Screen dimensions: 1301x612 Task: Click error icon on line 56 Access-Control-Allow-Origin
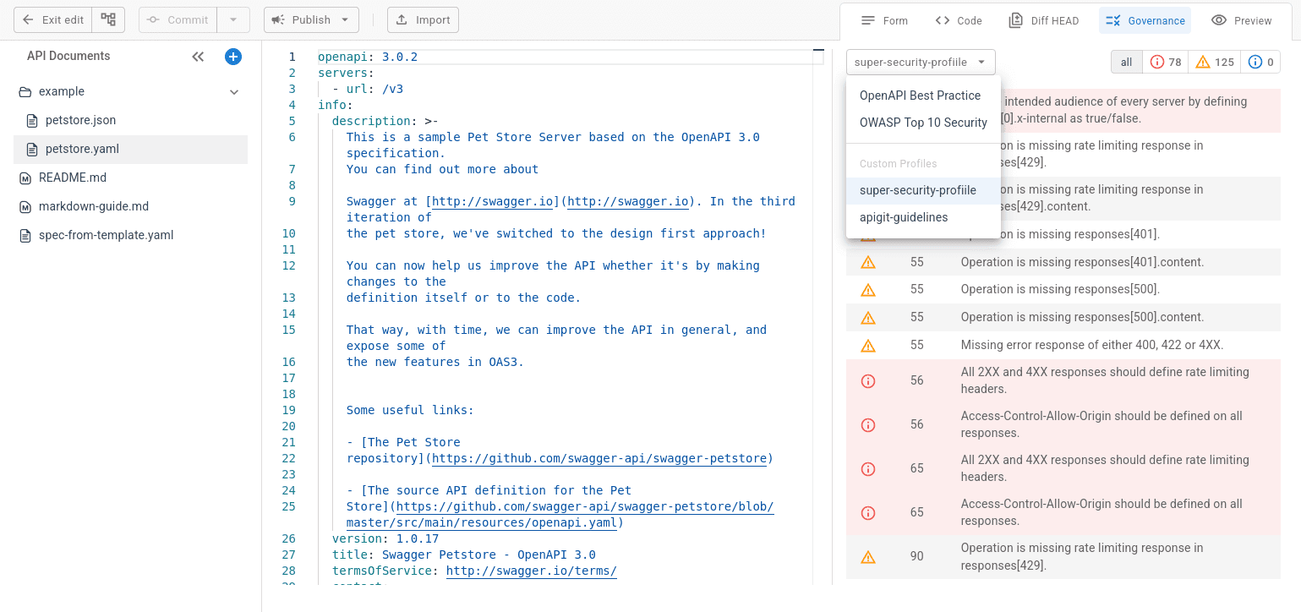(x=867, y=424)
